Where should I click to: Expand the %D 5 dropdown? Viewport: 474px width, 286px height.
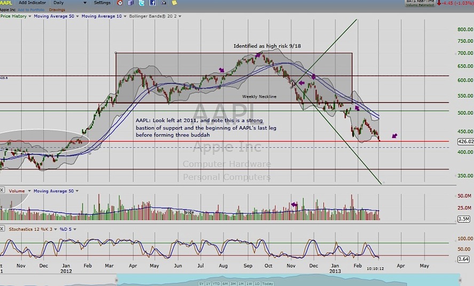point(75,230)
